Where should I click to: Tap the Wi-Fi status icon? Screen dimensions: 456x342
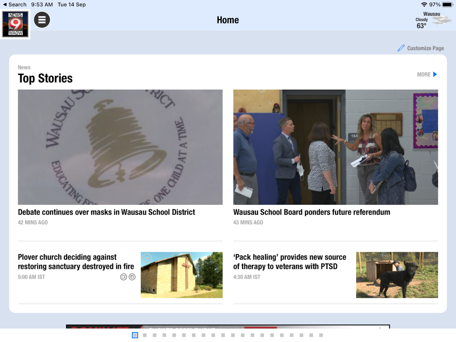pos(424,5)
